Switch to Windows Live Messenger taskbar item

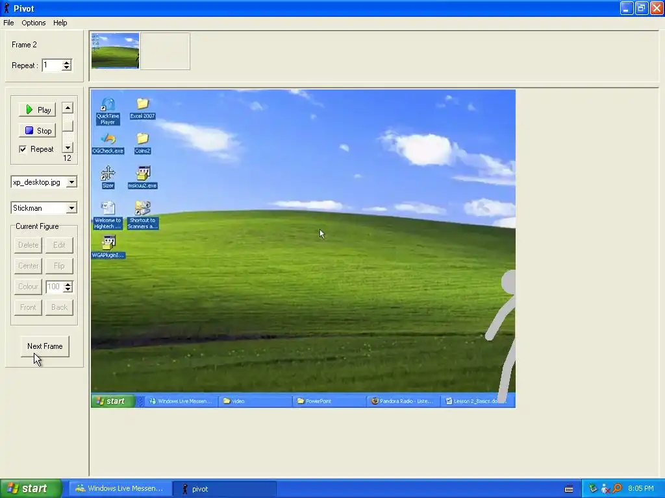119,489
